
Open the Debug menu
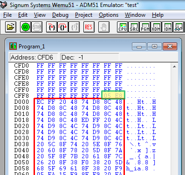click(x=60, y=15)
